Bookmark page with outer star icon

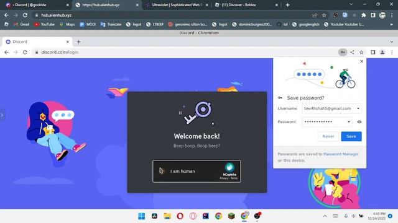pyautogui.click(x=324, y=15)
